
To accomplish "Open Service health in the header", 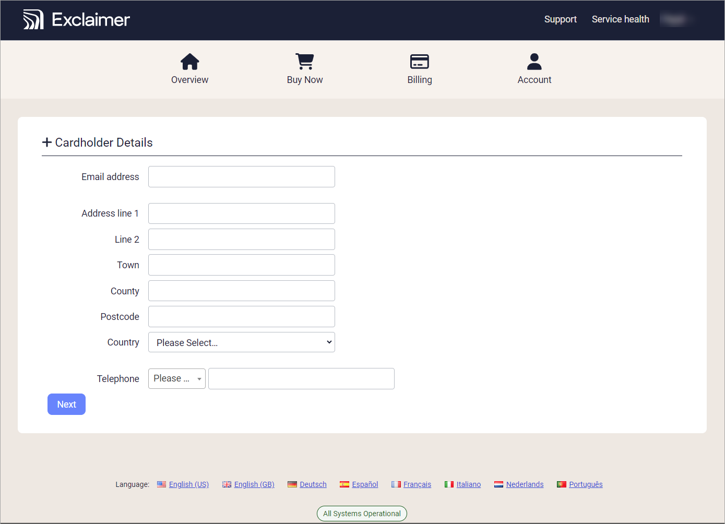I will click(620, 19).
